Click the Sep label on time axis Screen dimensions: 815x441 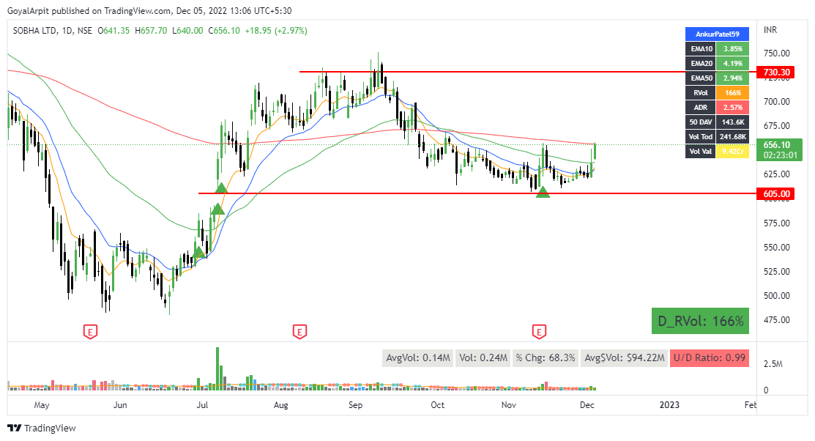pos(356,405)
